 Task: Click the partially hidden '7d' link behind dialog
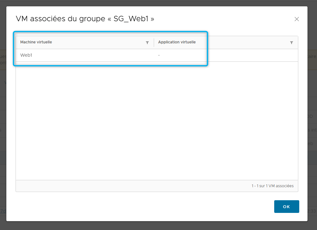(x=3, y=211)
